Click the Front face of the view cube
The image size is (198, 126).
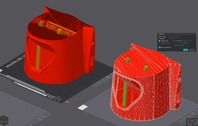tap(1, 122)
